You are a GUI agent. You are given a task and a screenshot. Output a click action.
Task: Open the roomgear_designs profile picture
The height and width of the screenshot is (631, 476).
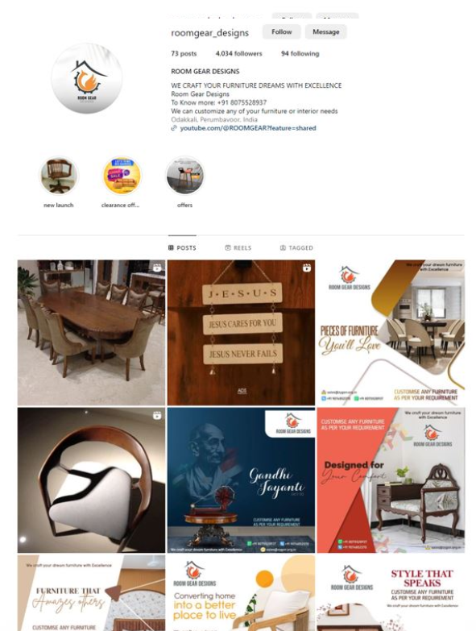[x=87, y=78]
